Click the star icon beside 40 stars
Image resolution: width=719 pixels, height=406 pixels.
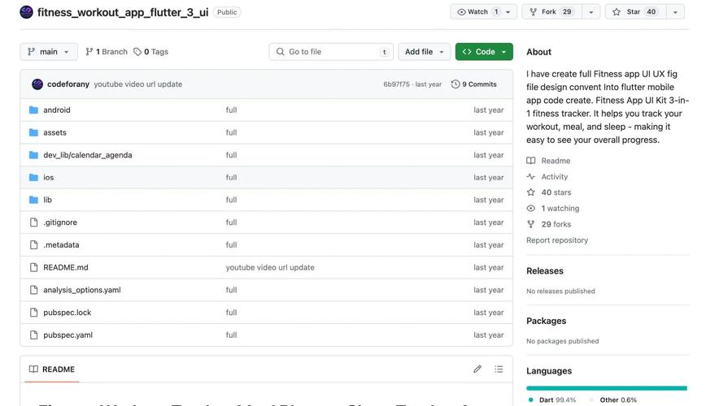pyautogui.click(x=530, y=192)
